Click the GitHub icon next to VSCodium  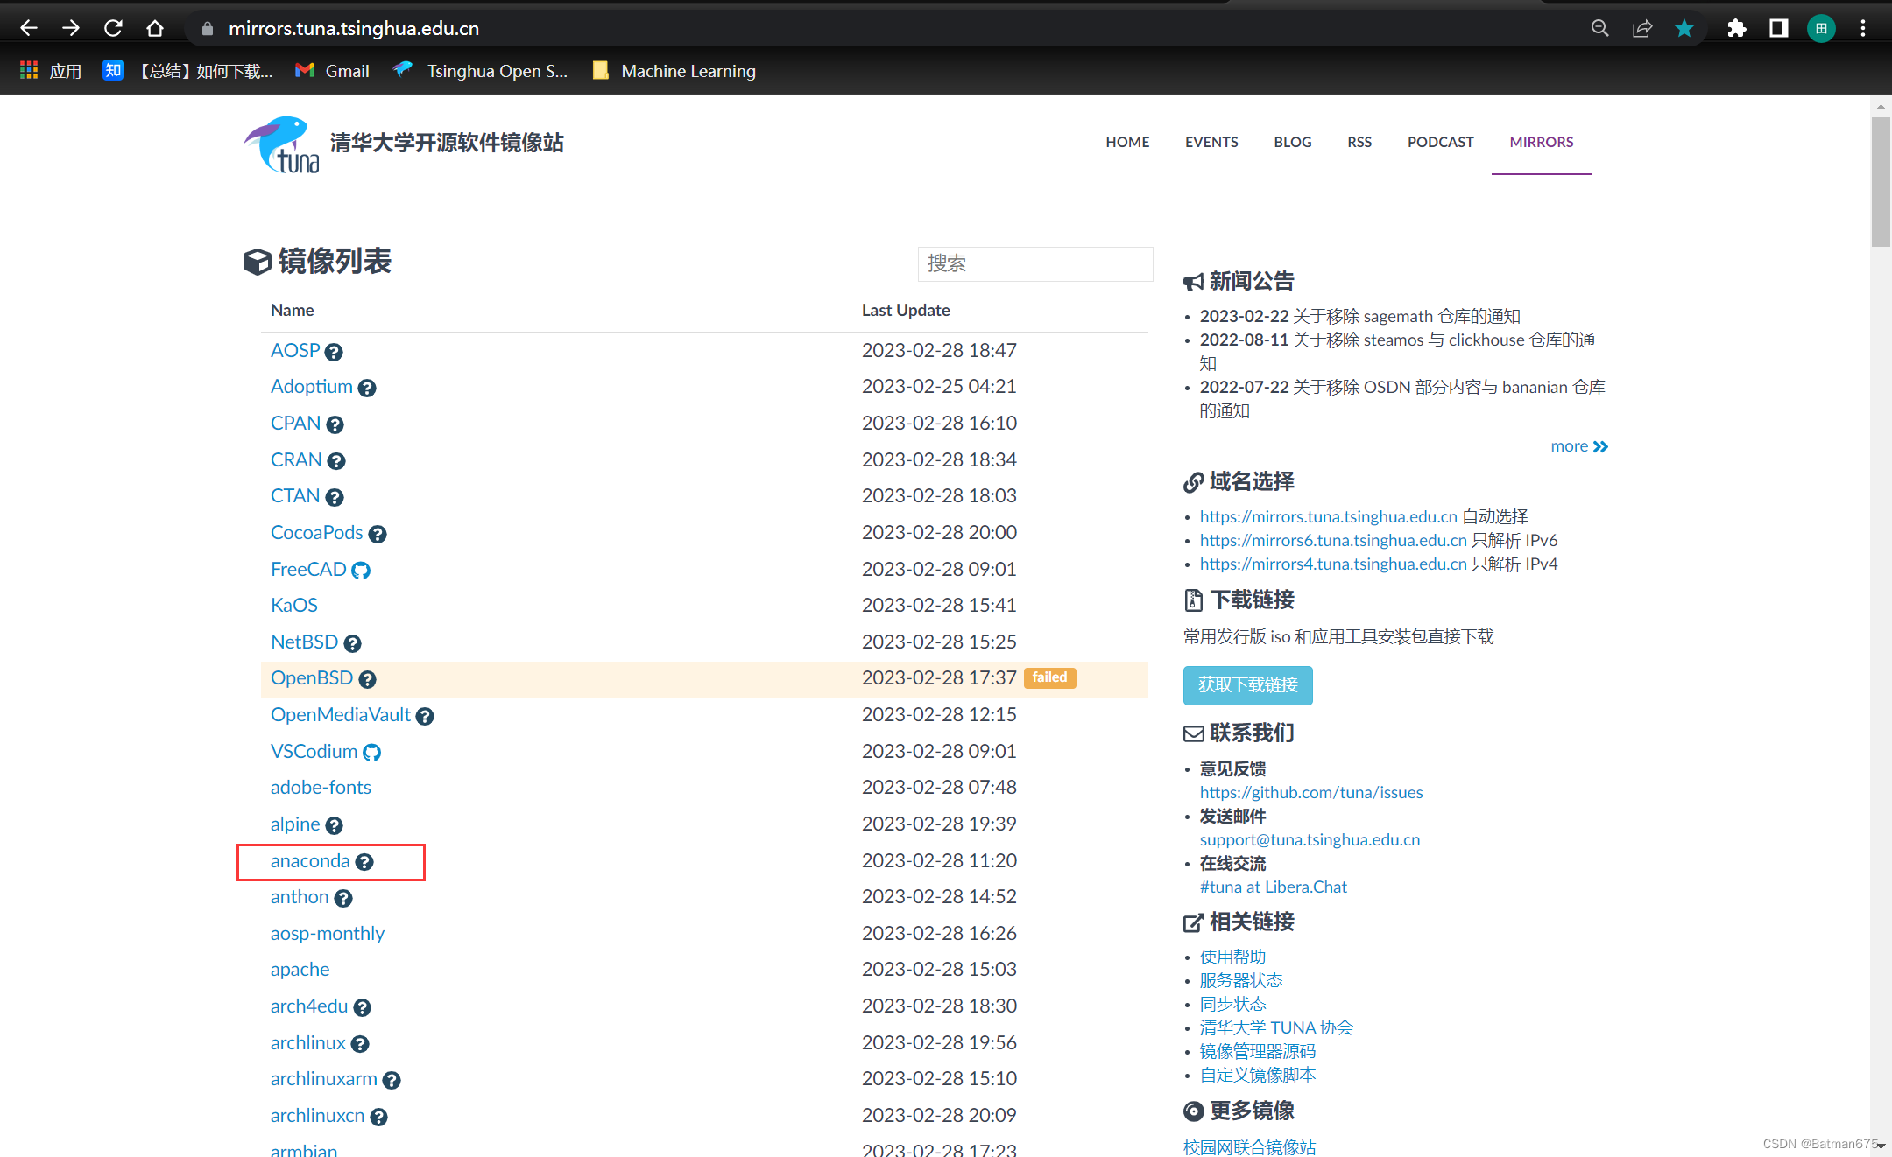coord(371,753)
